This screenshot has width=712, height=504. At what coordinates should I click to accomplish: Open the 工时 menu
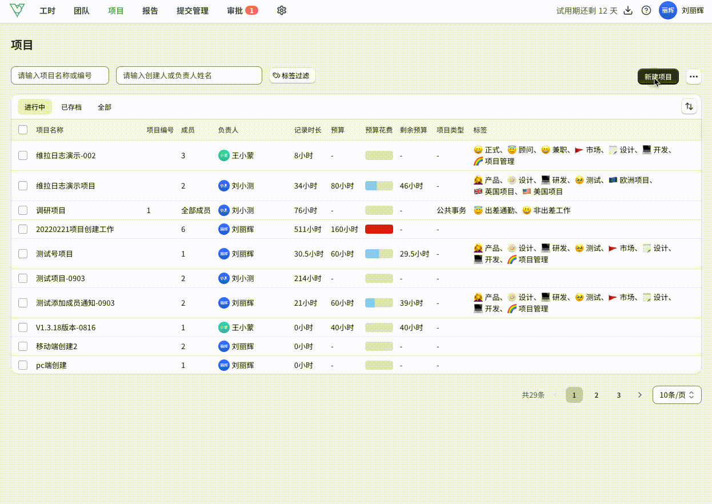tap(47, 10)
